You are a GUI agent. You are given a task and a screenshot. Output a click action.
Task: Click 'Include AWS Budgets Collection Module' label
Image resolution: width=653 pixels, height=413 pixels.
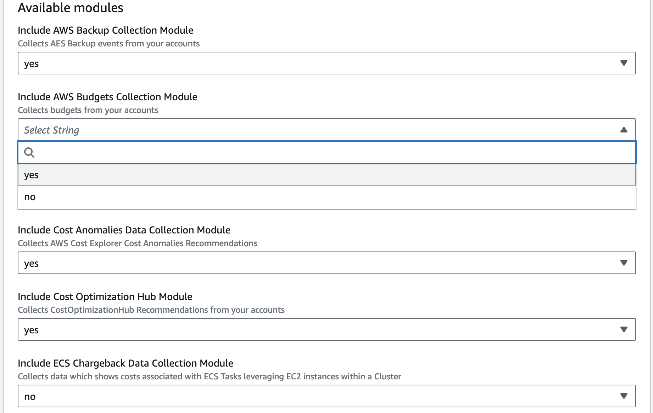tap(107, 97)
